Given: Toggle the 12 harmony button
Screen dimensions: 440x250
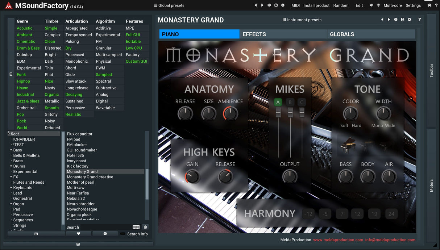Looking at the screenshot, I should point(357,214).
